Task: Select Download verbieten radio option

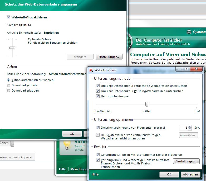Action: (8, 85)
